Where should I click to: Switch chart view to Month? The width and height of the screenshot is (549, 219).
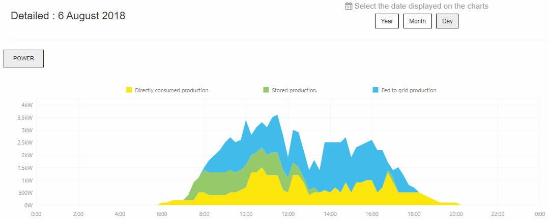point(417,21)
